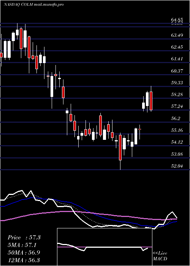Click the 50MA : 56.9 readout
This screenshot has width=190, height=266.
tap(24, 252)
